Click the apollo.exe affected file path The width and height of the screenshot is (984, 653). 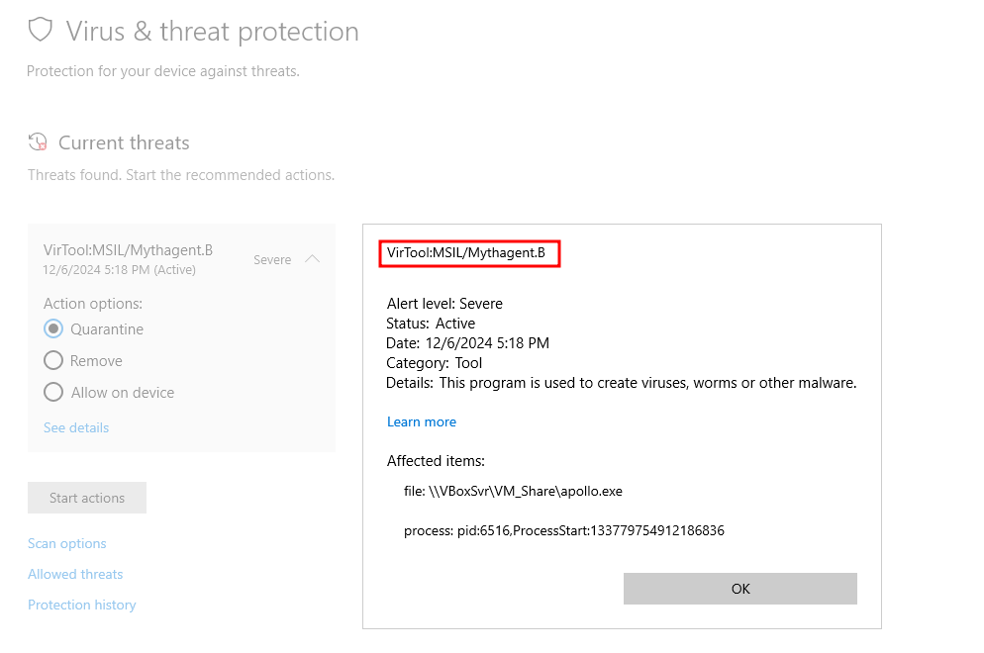click(x=514, y=491)
